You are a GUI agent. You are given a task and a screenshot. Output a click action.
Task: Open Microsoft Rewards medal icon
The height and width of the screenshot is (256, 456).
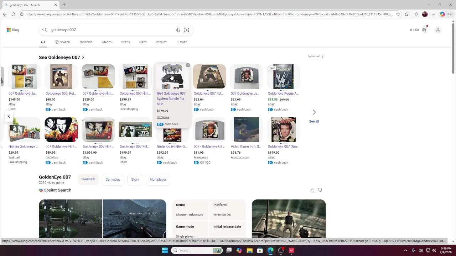[424, 30]
